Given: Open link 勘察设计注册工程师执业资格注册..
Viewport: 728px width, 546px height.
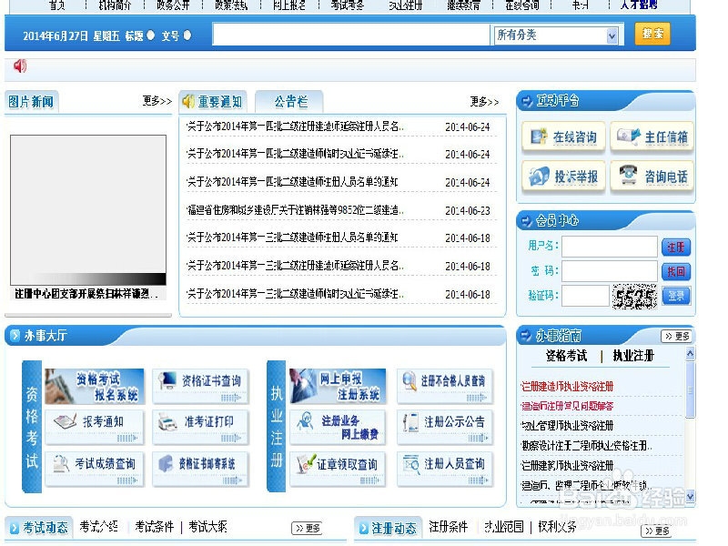Looking at the screenshot, I should 586,446.
